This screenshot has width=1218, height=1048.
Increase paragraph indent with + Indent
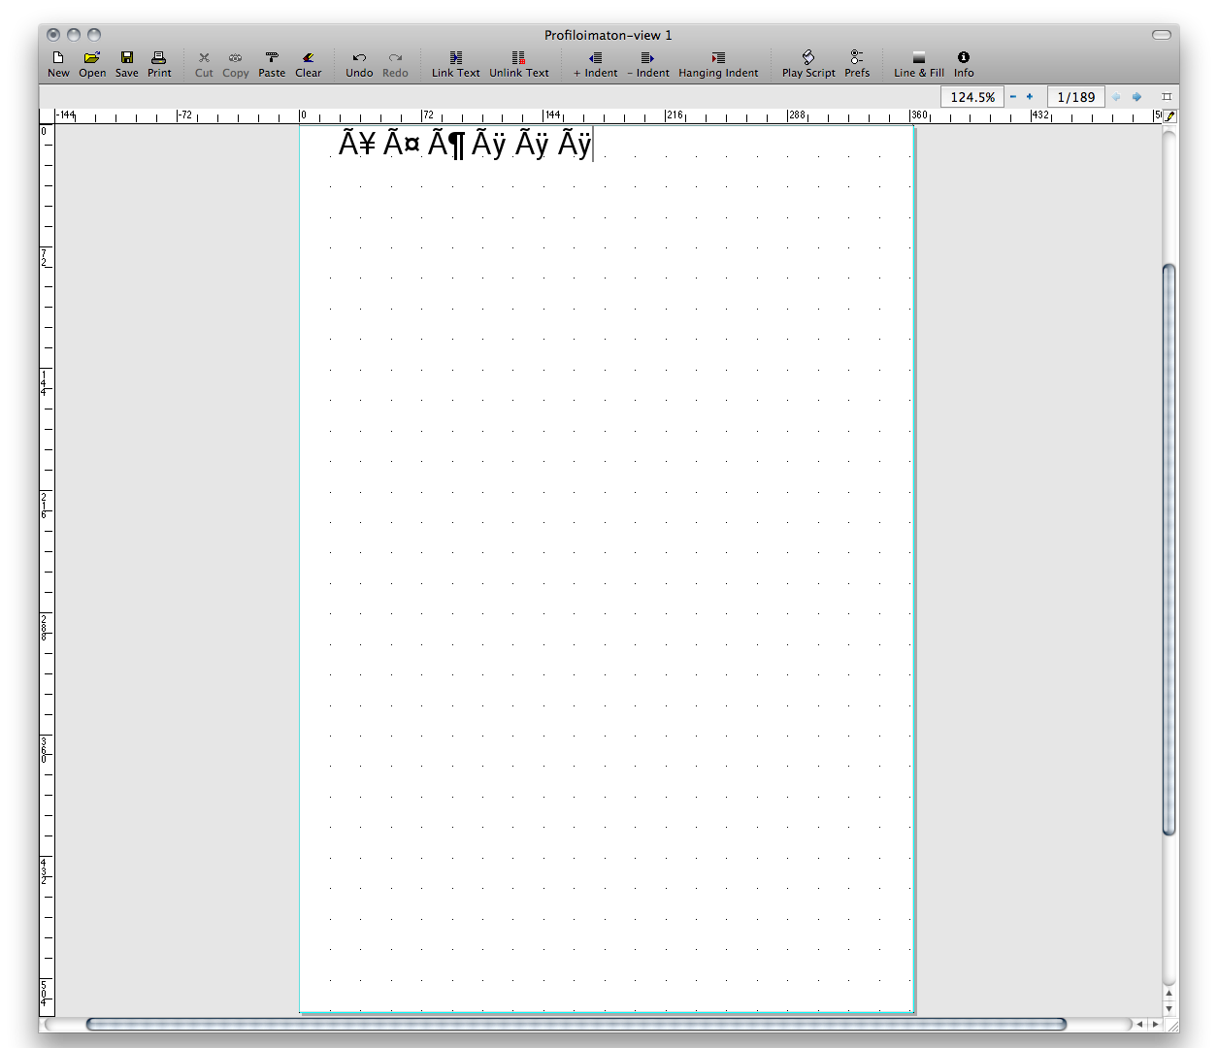(x=595, y=64)
